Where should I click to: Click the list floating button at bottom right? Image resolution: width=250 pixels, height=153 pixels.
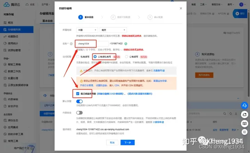click(x=244, y=132)
